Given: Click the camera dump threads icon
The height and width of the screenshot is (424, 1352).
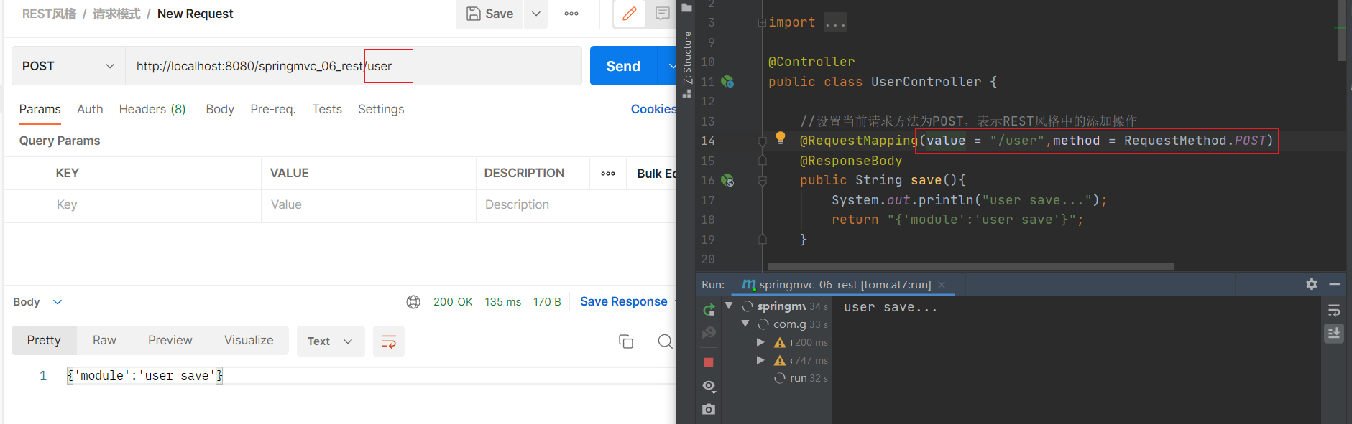Looking at the screenshot, I should tap(709, 409).
